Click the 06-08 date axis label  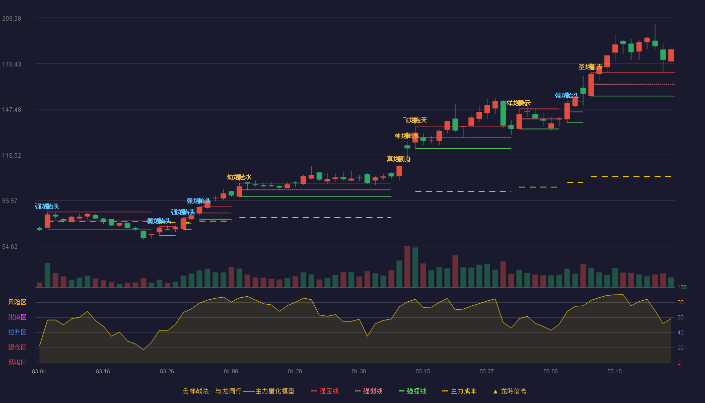[550, 371]
